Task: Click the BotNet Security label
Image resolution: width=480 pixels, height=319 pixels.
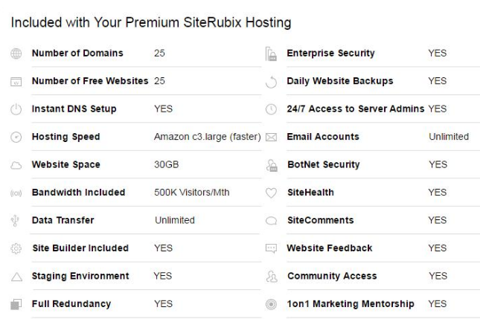Action: click(323, 164)
